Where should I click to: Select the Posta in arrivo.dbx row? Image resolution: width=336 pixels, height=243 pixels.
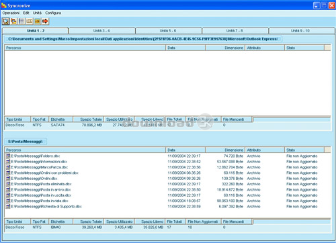[167, 190]
